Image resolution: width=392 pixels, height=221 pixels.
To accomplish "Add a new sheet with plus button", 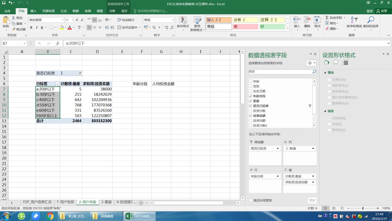I will pyautogui.click(x=141, y=203).
